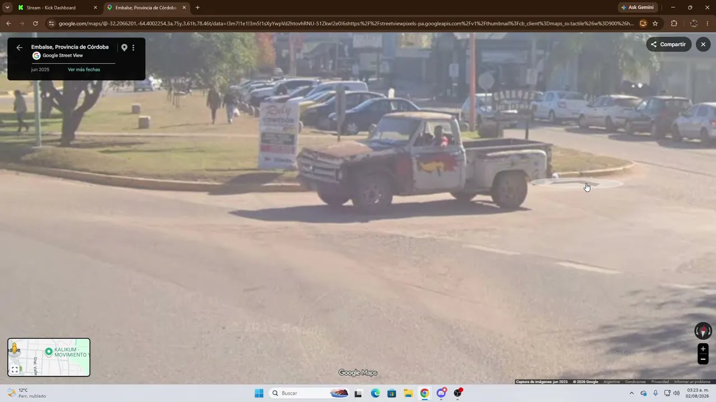Open the Chrome three-dot menu
Viewport: 716px width, 402px height.
(708, 23)
